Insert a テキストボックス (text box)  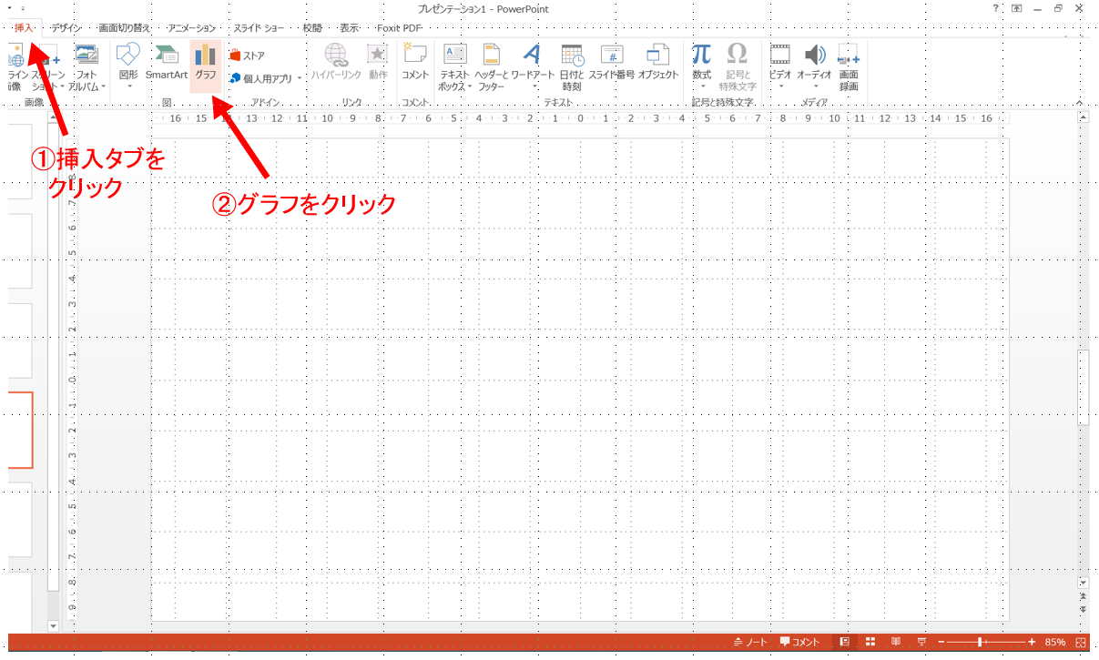pyautogui.click(x=454, y=64)
